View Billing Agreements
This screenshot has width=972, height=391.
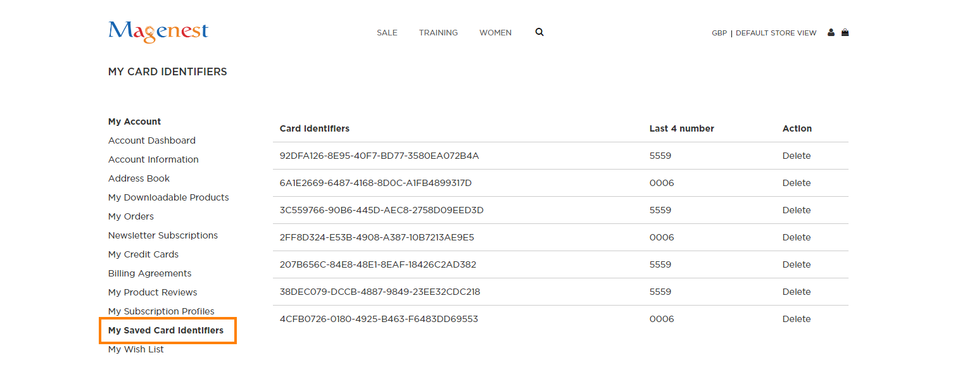[149, 273]
